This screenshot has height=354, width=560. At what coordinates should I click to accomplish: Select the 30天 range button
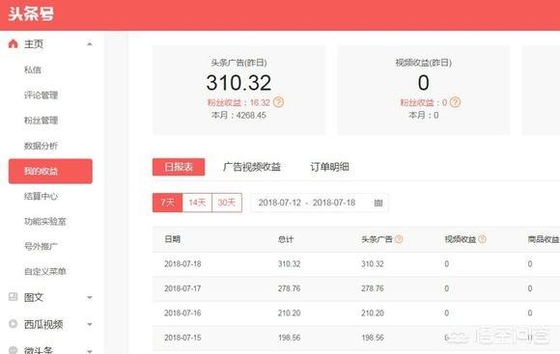click(227, 203)
